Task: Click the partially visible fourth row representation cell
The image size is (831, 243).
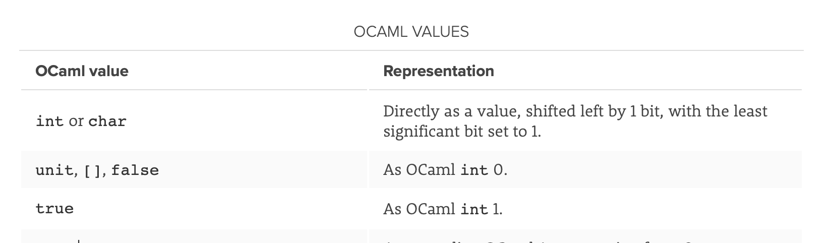Action: (585, 236)
